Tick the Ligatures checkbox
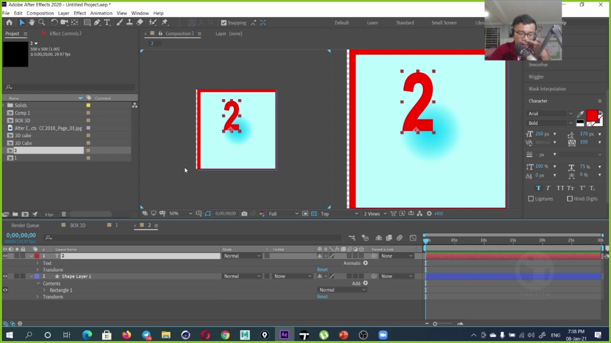 tap(531, 199)
